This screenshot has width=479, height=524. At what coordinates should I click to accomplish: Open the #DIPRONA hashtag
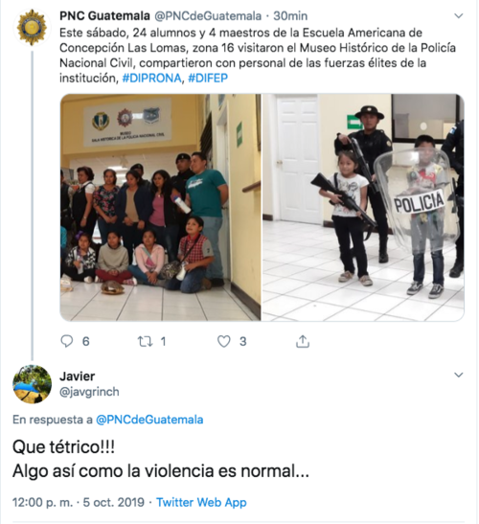coord(152,79)
